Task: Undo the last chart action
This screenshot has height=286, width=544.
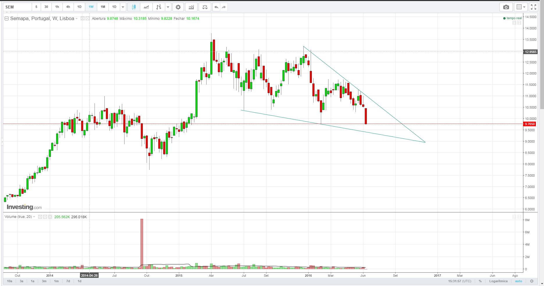Action: coord(216,7)
